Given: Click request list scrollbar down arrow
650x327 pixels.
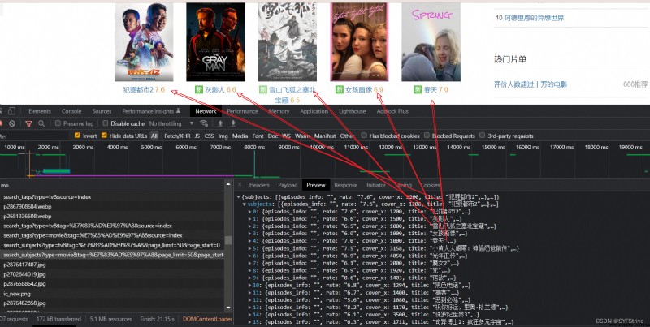Looking at the screenshot, I should (x=228, y=308).
